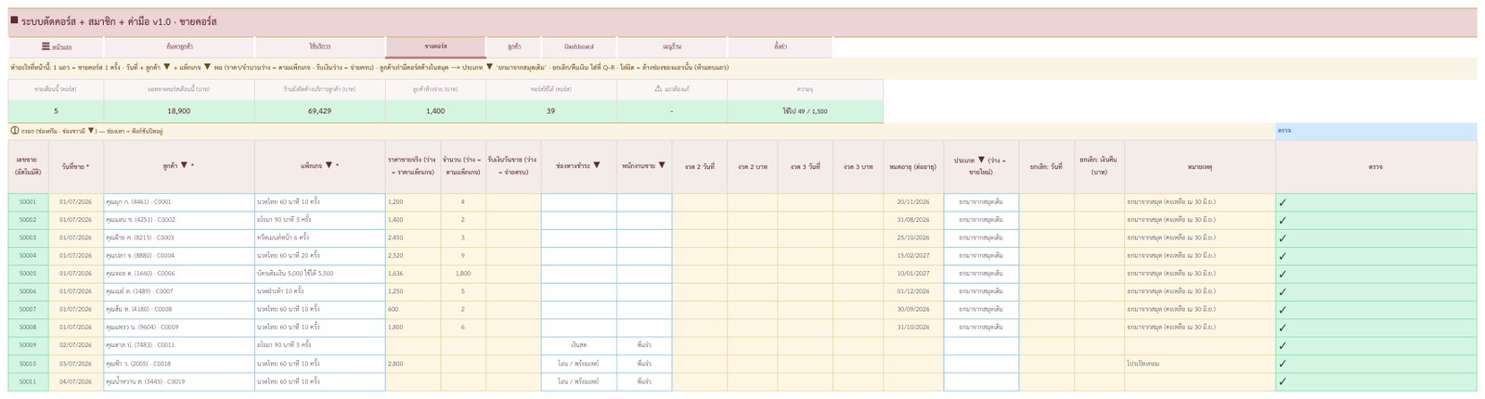Click the check mark in row S0001
This screenshot has height=399, width=1485.
(x=1283, y=202)
